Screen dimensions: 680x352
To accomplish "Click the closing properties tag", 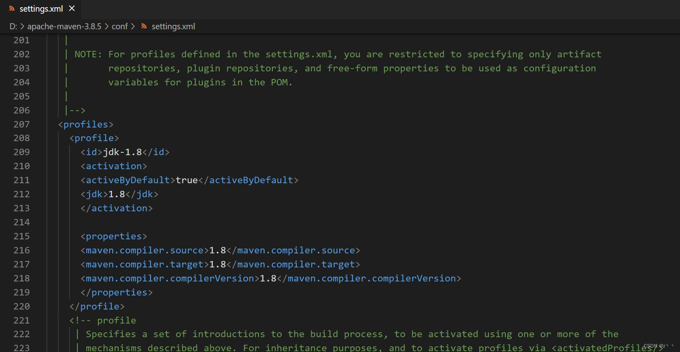I will coord(117,292).
